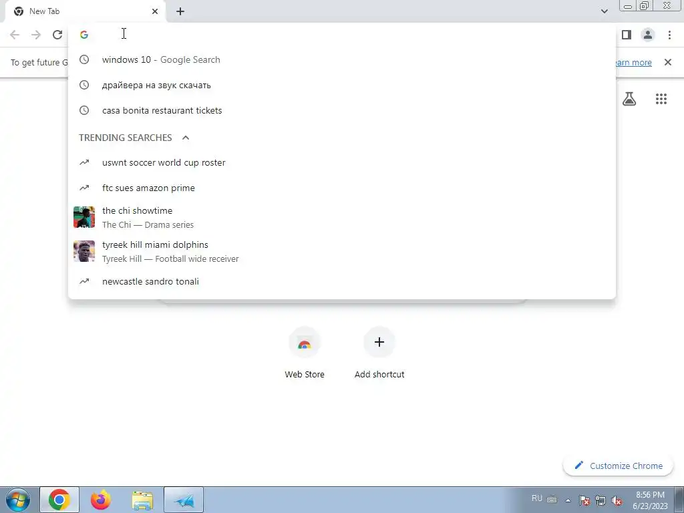
Task: Toggle the side panel icon
Action: click(627, 35)
